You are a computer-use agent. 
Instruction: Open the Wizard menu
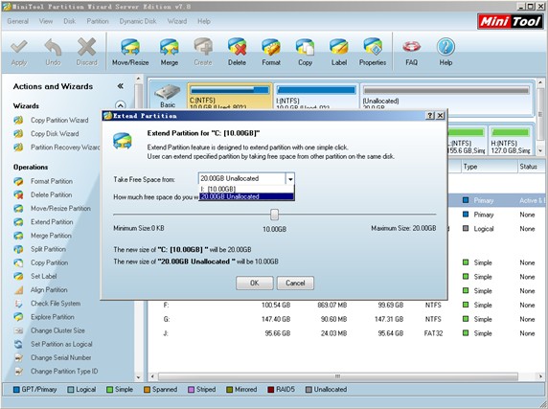(177, 21)
